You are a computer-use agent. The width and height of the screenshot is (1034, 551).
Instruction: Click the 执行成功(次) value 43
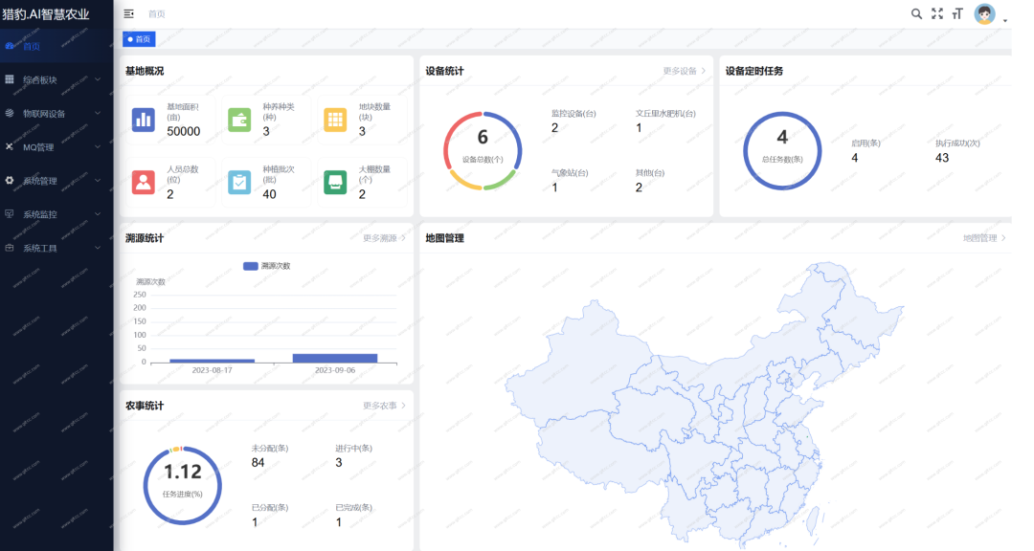coord(942,158)
